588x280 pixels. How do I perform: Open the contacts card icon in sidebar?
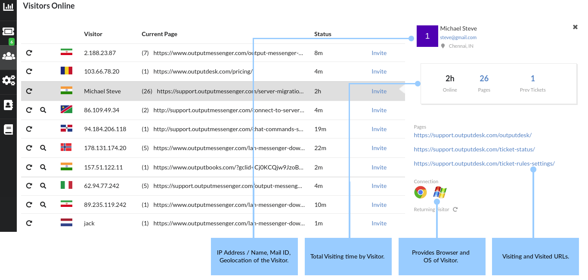(x=8, y=105)
